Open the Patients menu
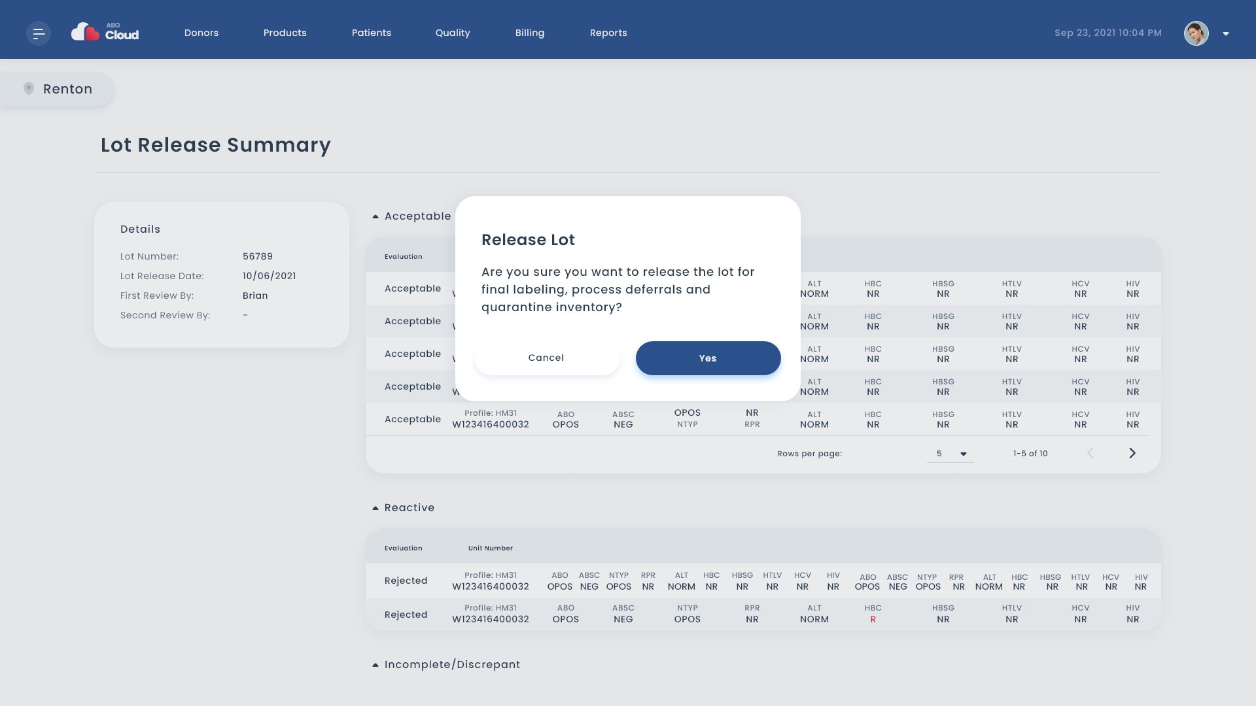1256x706 pixels. (x=372, y=33)
